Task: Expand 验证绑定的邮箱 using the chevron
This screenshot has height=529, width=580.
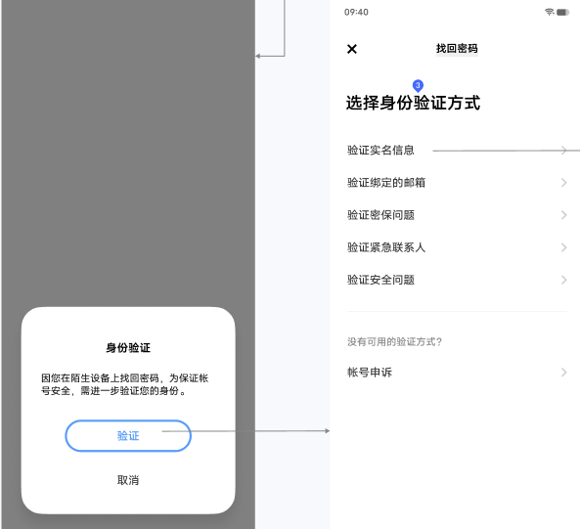Action: tap(563, 183)
